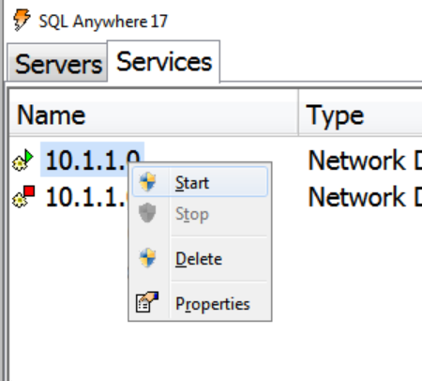Click the shield icon beside Start
The width and height of the screenshot is (422, 381).
(x=147, y=181)
